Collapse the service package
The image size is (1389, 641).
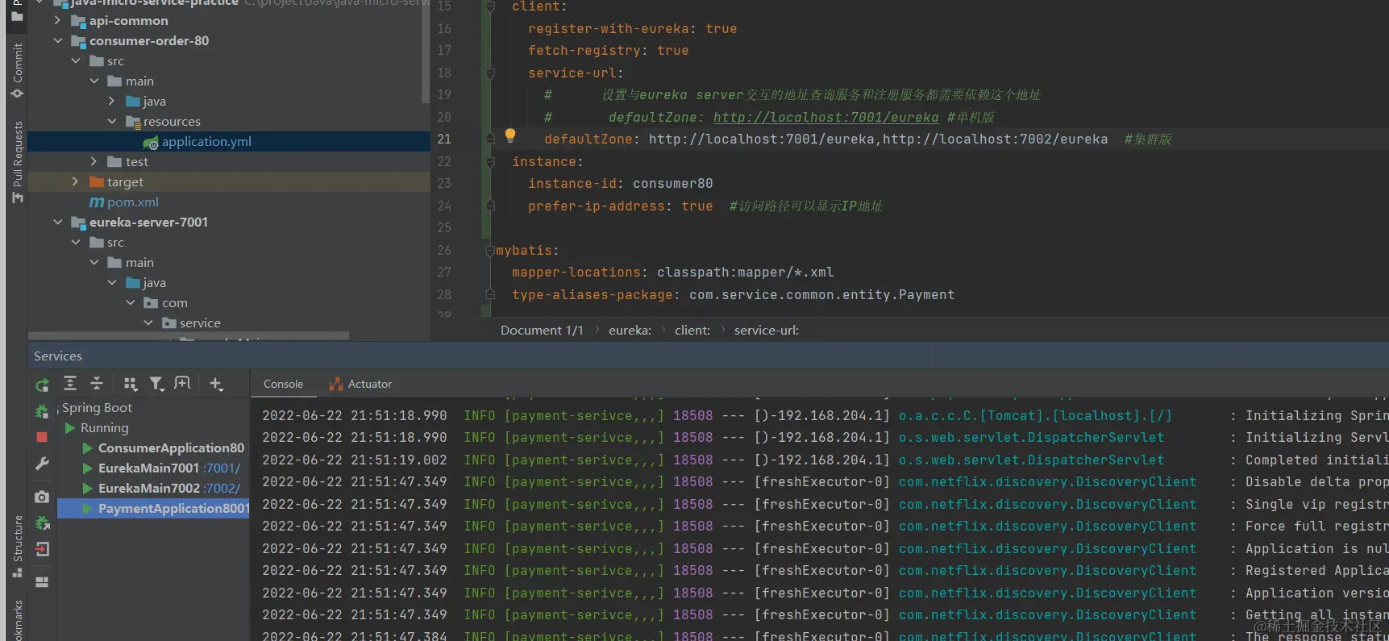click(148, 323)
